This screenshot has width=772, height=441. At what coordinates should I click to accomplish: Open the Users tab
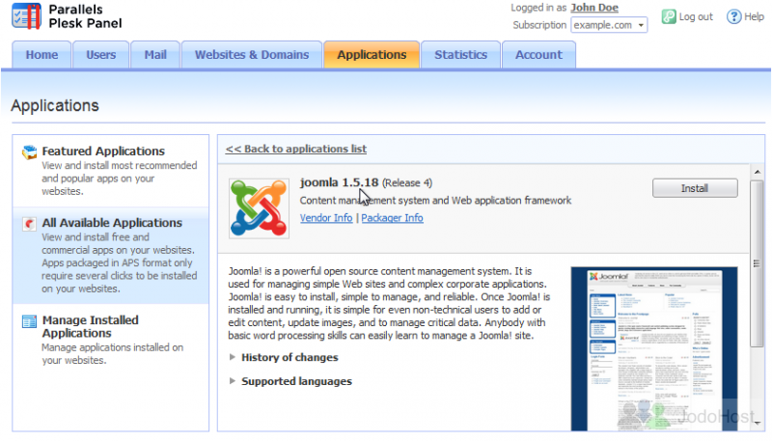101,55
